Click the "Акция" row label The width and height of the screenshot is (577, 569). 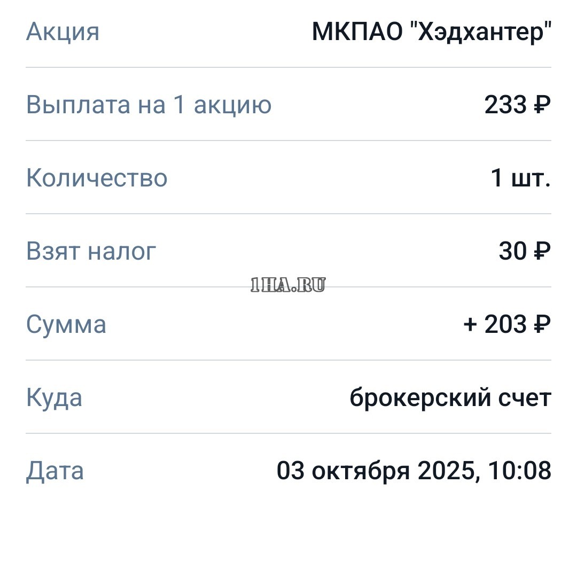pyautogui.click(x=63, y=32)
